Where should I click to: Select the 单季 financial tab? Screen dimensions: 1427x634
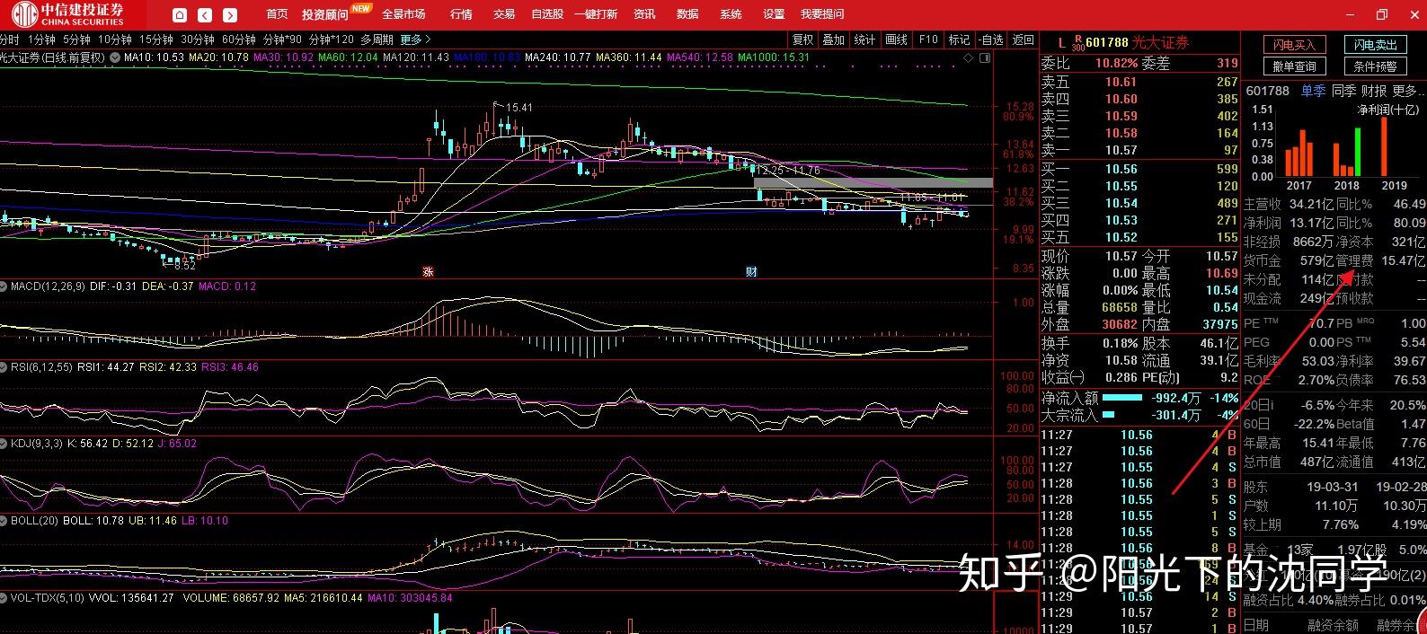[1314, 91]
